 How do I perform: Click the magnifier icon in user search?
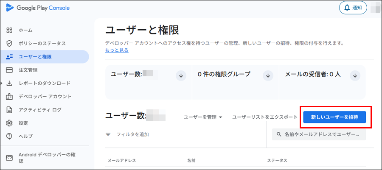[x=279, y=134]
